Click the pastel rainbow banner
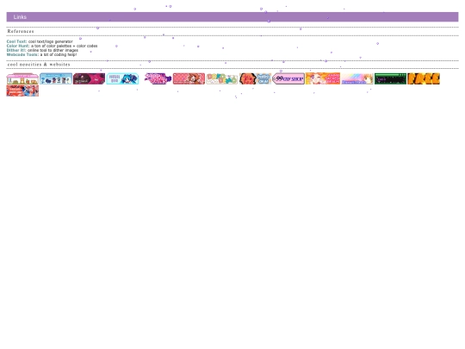Image resolution: width=465 pixels, height=349 pixels. [x=357, y=78]
